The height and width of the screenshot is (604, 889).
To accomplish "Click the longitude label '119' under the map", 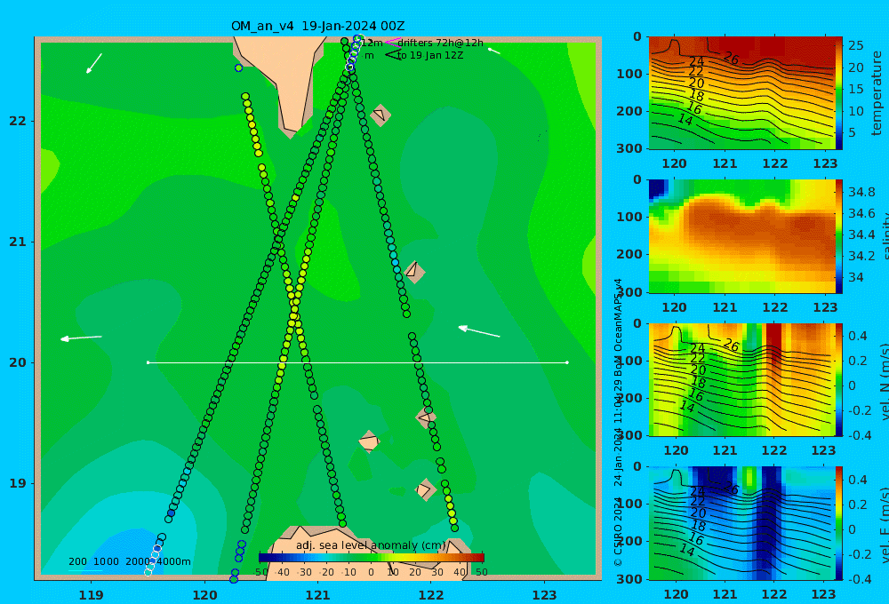I will pyautogui.click(x=91, y=595).
